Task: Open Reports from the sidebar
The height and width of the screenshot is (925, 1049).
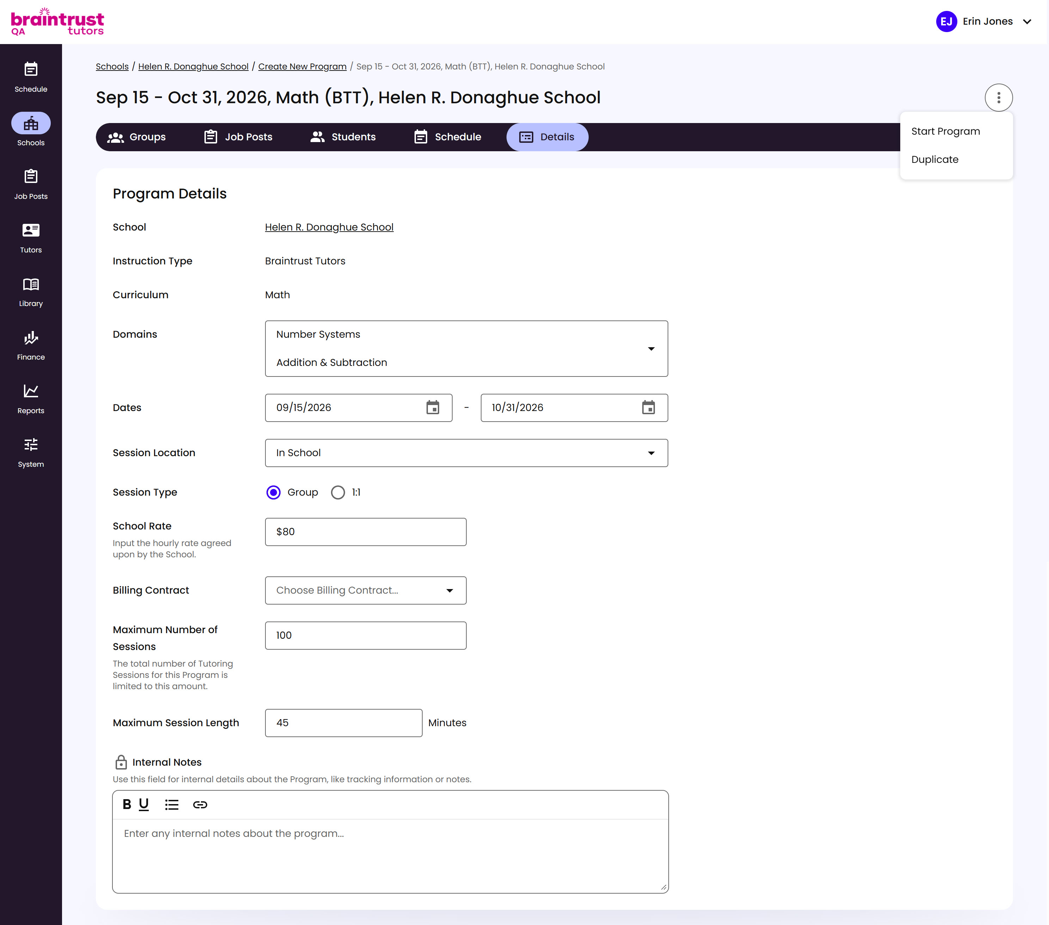Action: (31, 399)
